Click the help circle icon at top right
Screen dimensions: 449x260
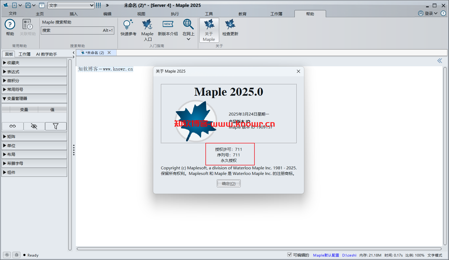[443, 13]
